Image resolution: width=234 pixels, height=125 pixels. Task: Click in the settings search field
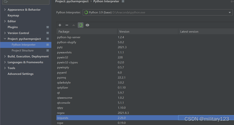[x=26, y=2]
